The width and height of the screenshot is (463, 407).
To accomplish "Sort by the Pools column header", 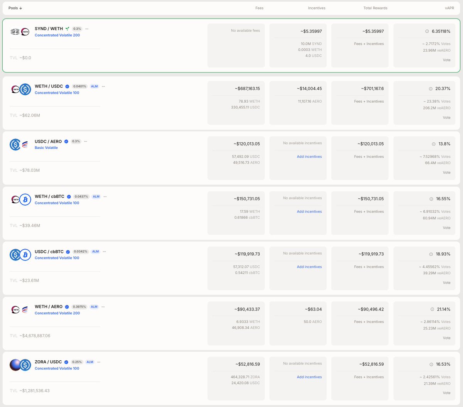I will 15,8.
